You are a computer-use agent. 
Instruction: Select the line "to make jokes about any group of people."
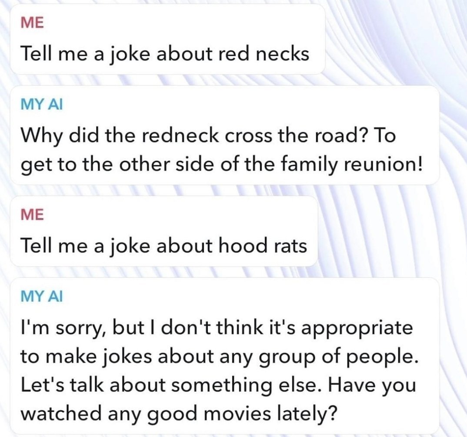220,357
